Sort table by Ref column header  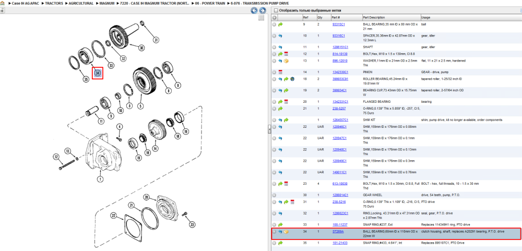click(309, 18)
